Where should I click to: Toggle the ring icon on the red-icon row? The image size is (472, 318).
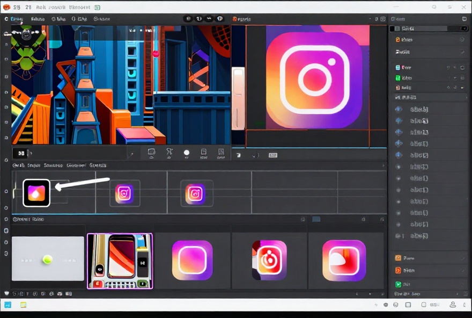[455, 88]
